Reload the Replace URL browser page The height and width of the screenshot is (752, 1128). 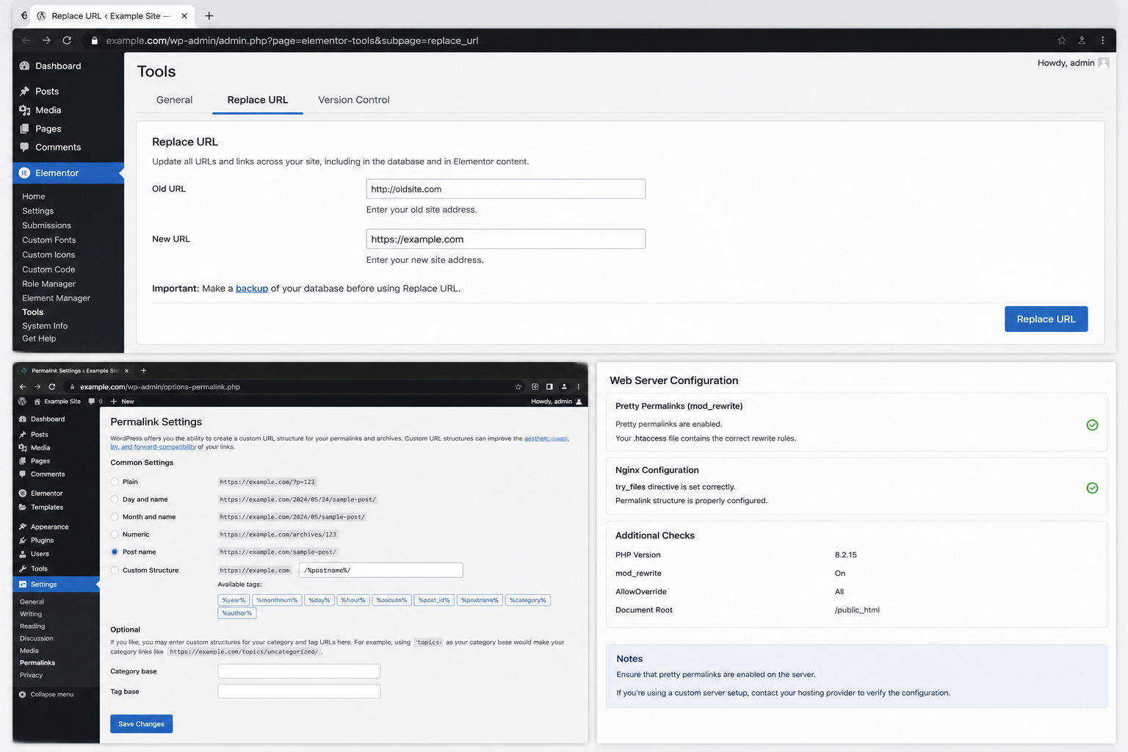click(67, 40)
